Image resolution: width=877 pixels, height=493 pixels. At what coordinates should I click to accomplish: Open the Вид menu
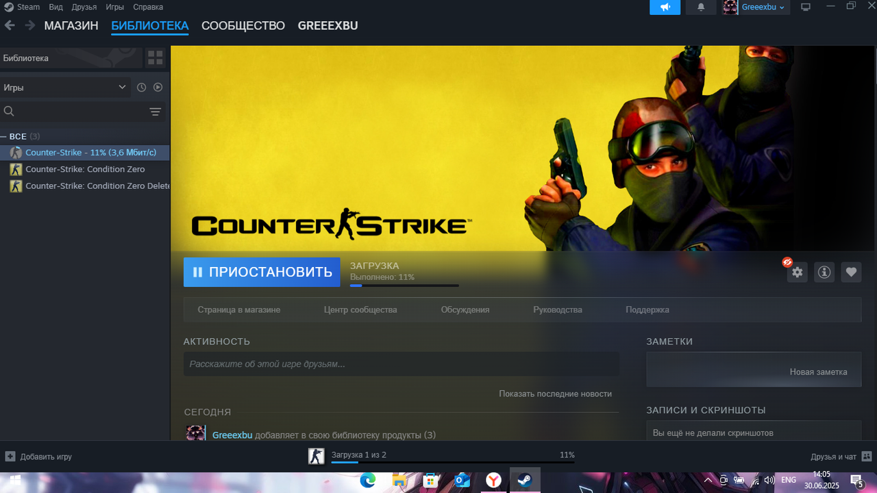55,7
